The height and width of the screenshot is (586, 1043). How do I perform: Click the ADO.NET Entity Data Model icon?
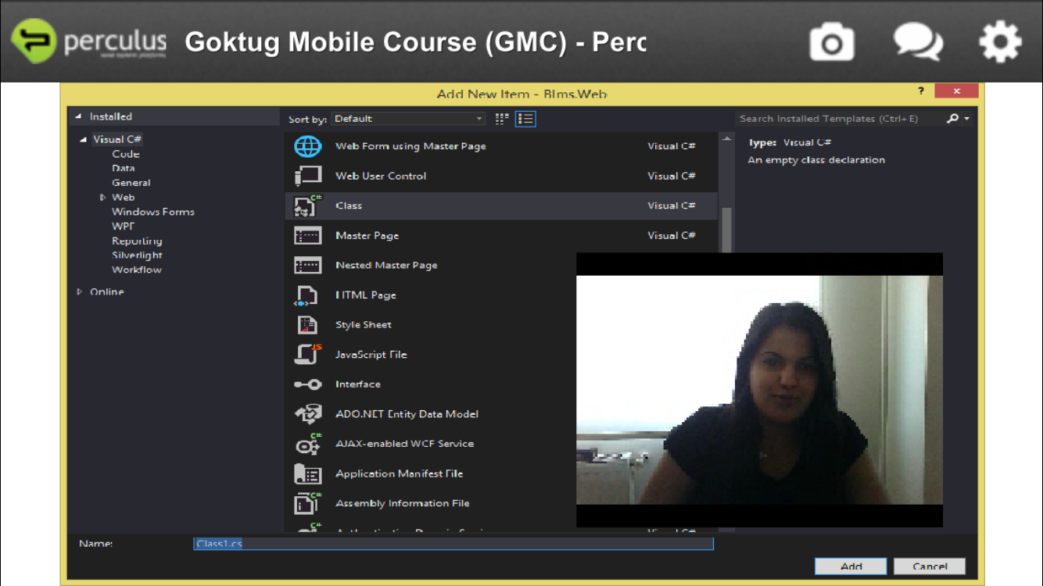tap(308, 414)
